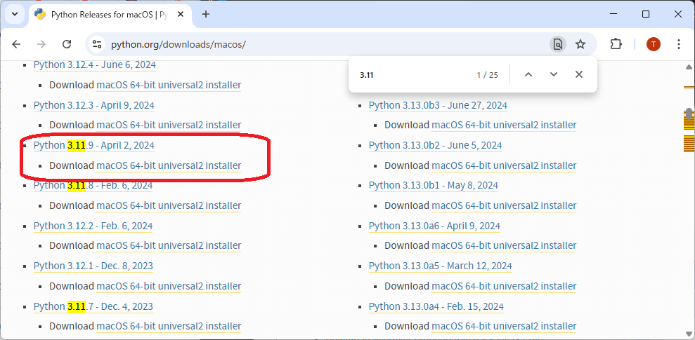
Task: Reload the page with the refresh icon
Action: coord(67,44)
